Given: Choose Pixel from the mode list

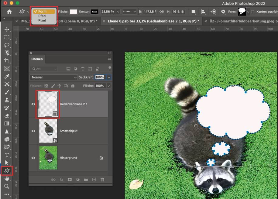Looking at the screenshot, I should coord(42,20).
